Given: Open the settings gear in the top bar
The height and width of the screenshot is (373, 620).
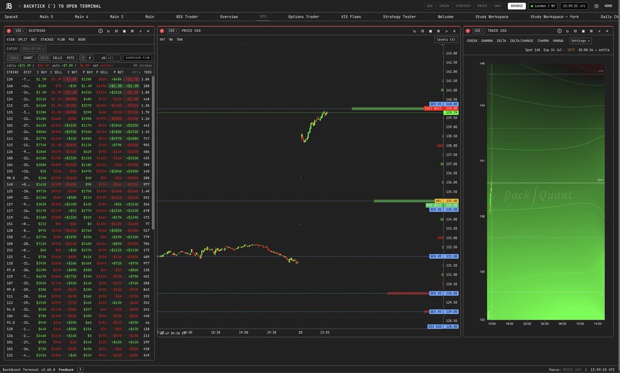Looking at the screenshot, I should 596,6.
